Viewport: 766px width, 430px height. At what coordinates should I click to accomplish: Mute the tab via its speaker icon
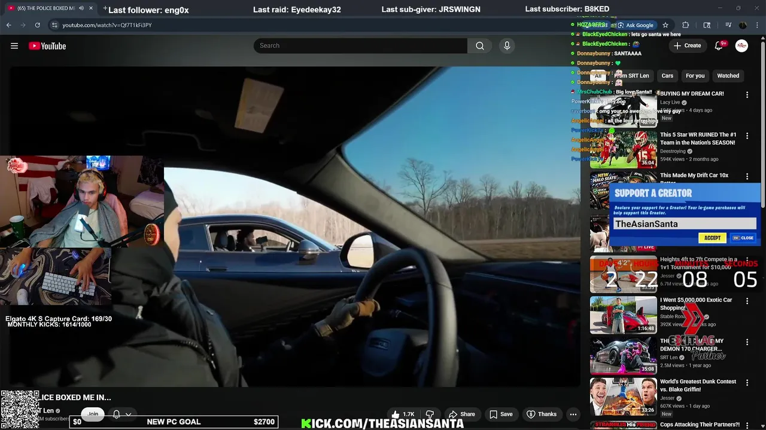81,8
